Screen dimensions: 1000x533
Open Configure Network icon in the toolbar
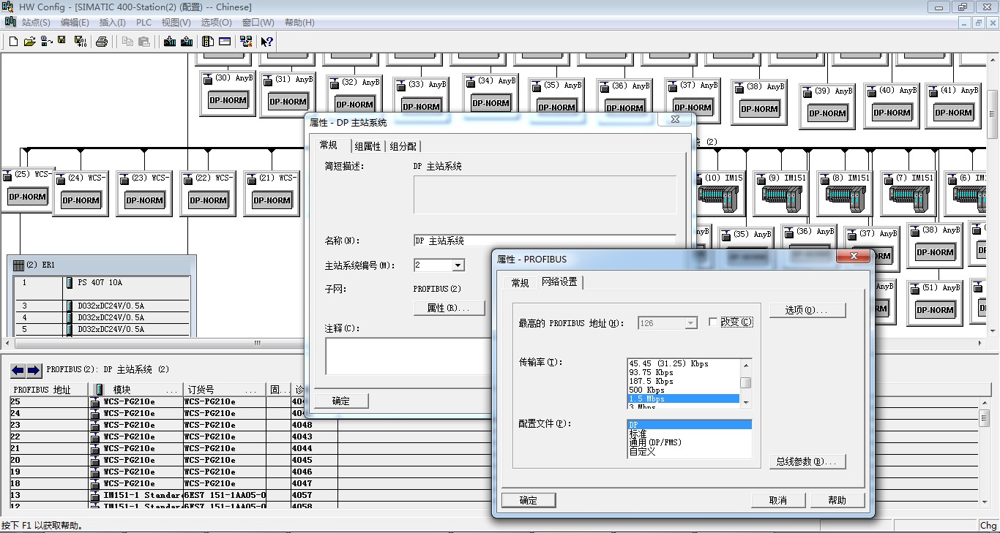[246, 42]
